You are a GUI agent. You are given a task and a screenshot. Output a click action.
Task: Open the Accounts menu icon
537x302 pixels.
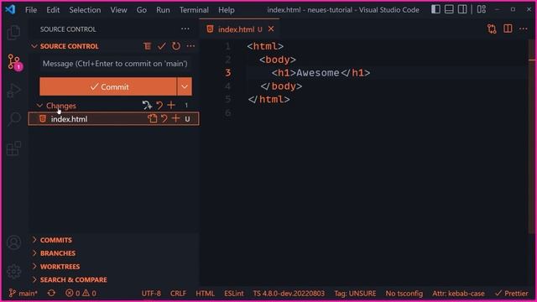(13, 242)
